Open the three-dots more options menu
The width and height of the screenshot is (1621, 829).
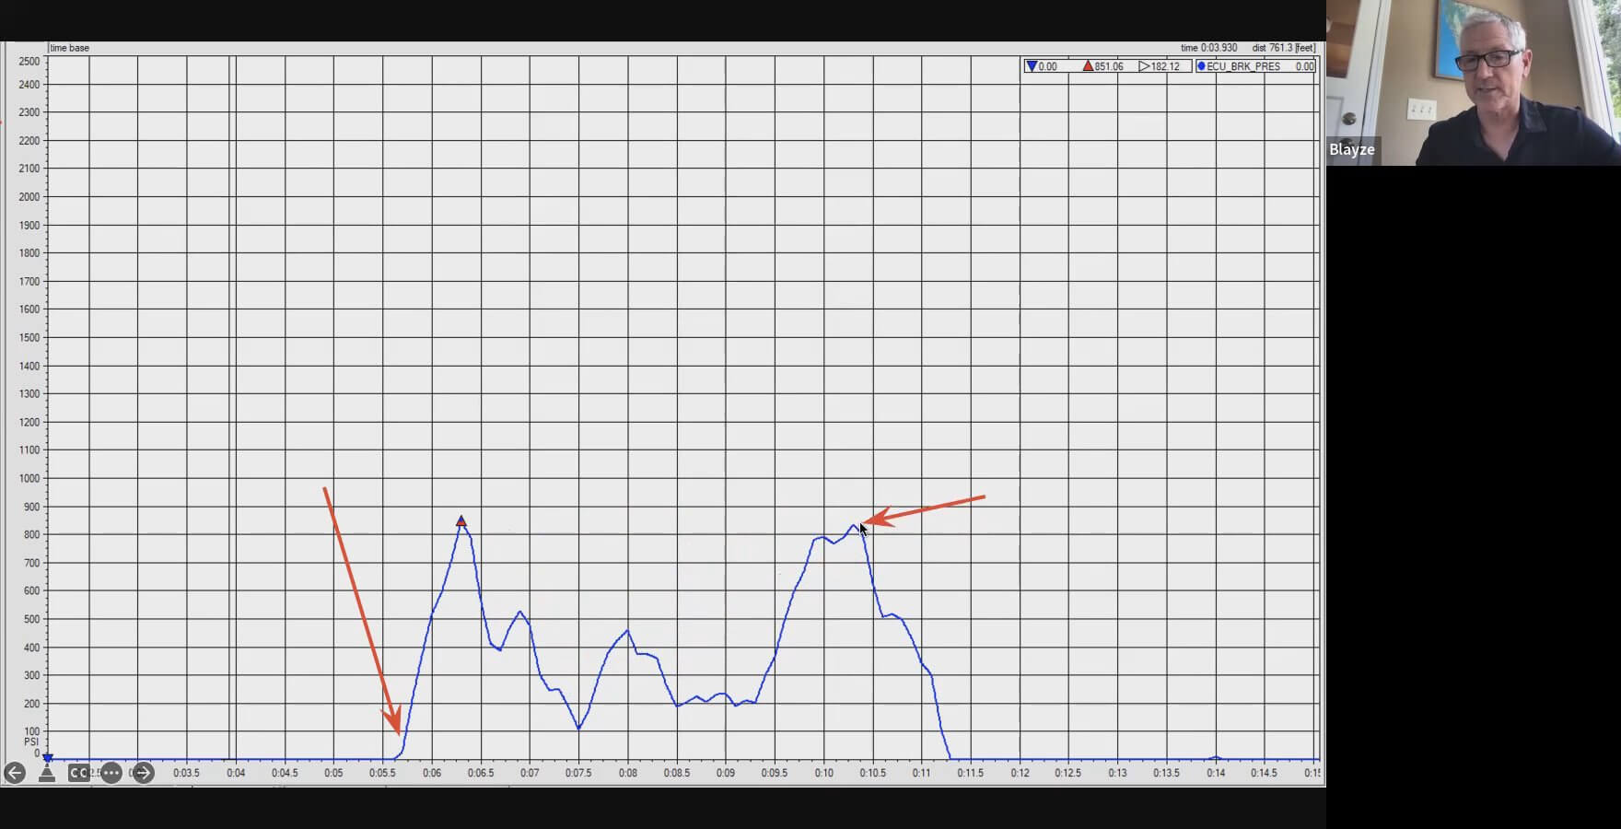tap(111, 773)
